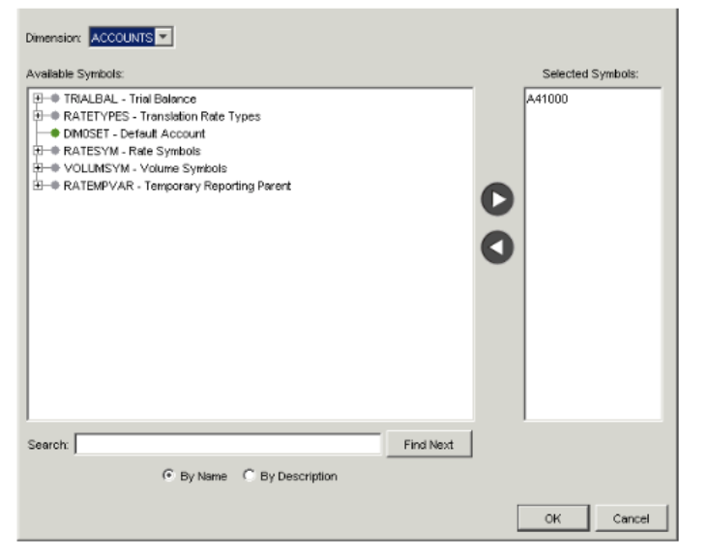Click the gray dot beside RATESYM
Viewport: 708px width, 557px height.
click(55, 151)
